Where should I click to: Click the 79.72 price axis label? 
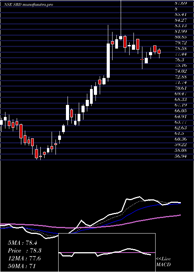click(181, 43)
